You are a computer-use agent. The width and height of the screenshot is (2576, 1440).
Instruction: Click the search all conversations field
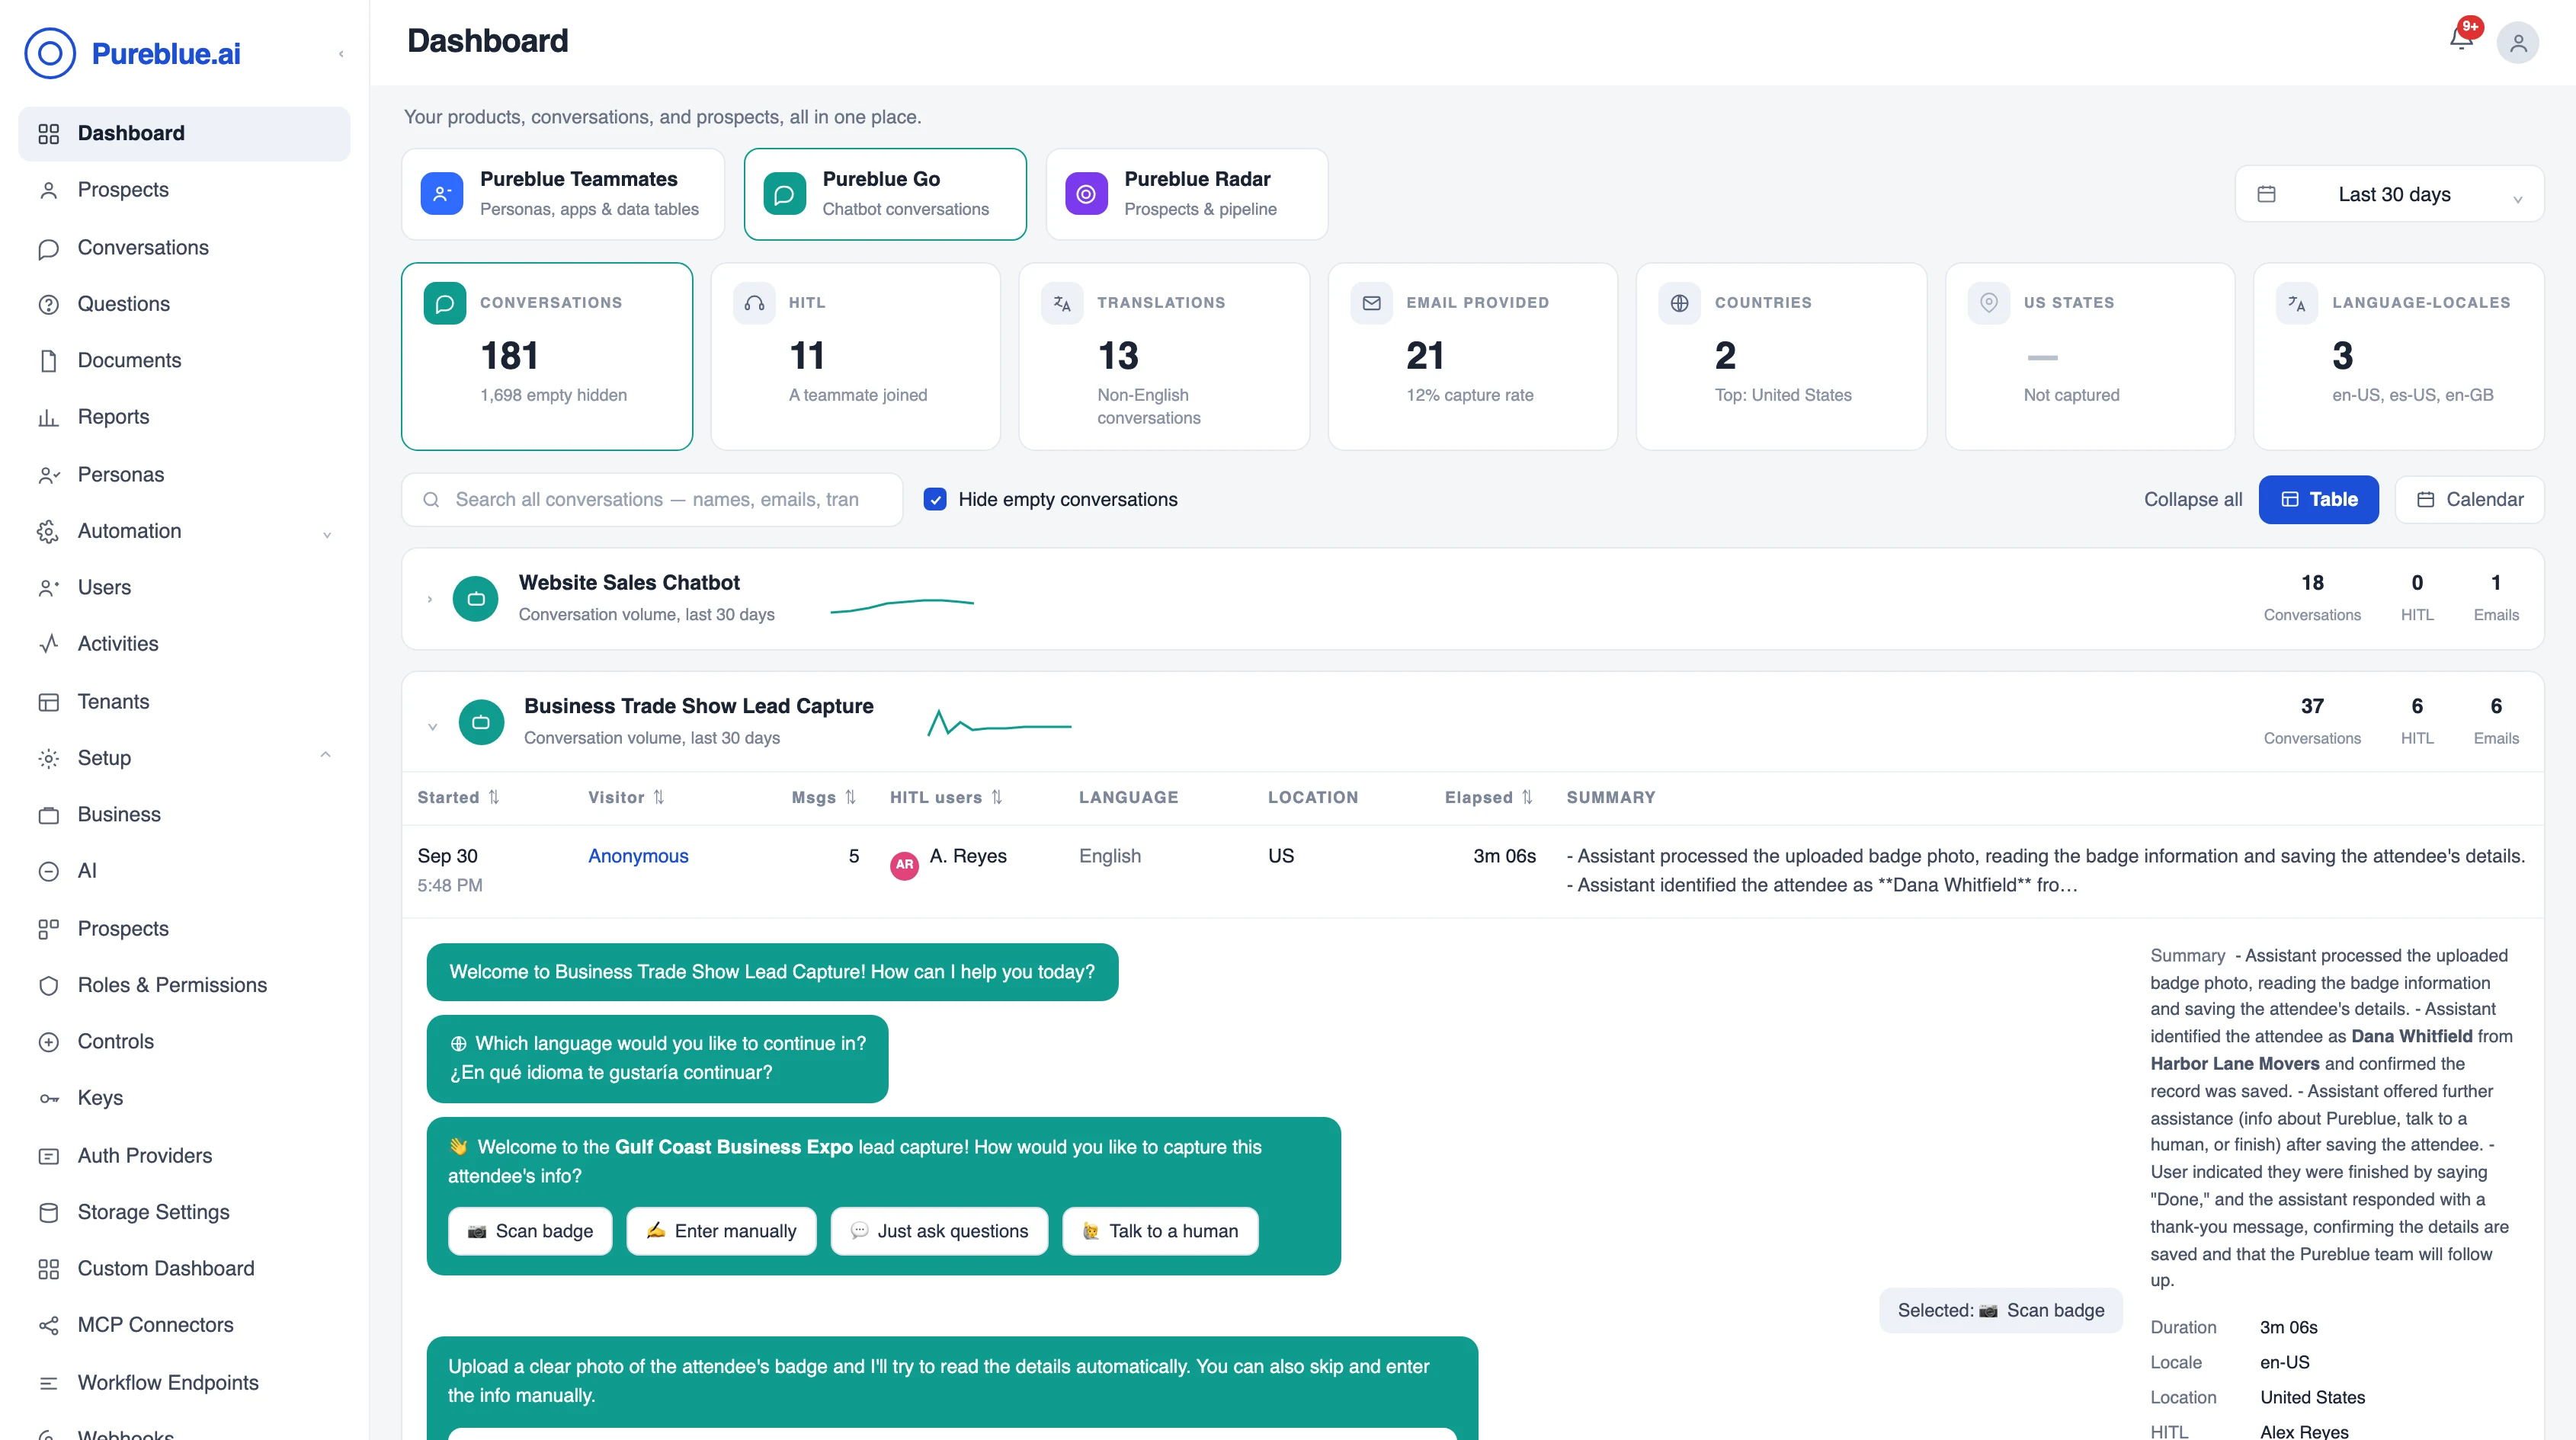(x=652, y=499)
